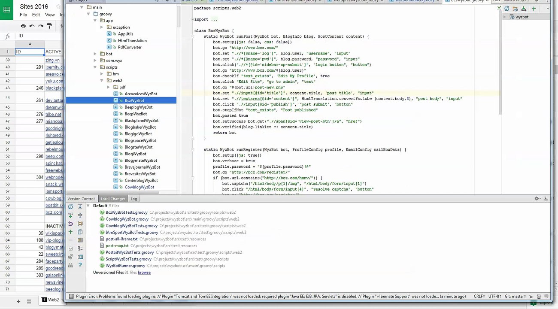Image resolution: width=558 pixels, height=309 pixels.
Task: Open tribe.net link in spreadsheet
Action: pyautogui.click(x=53, y=115)
